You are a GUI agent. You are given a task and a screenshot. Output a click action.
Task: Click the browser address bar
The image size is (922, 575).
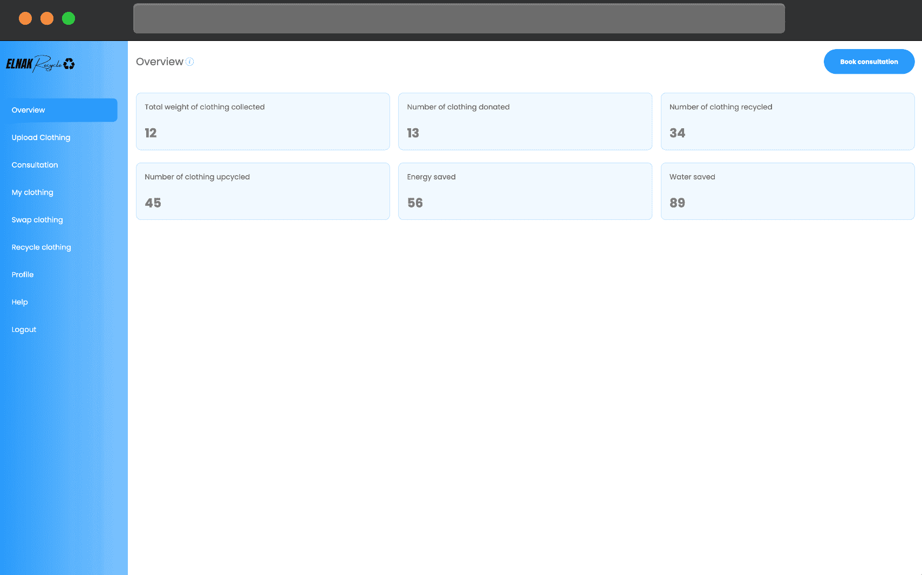[x=459, y=18]
